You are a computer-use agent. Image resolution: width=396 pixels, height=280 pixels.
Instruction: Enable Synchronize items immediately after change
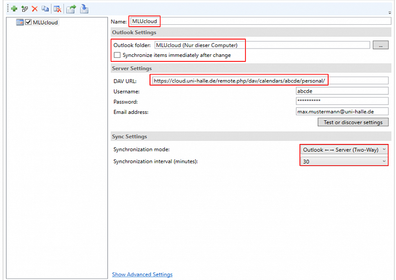click(x=117, y=55)
